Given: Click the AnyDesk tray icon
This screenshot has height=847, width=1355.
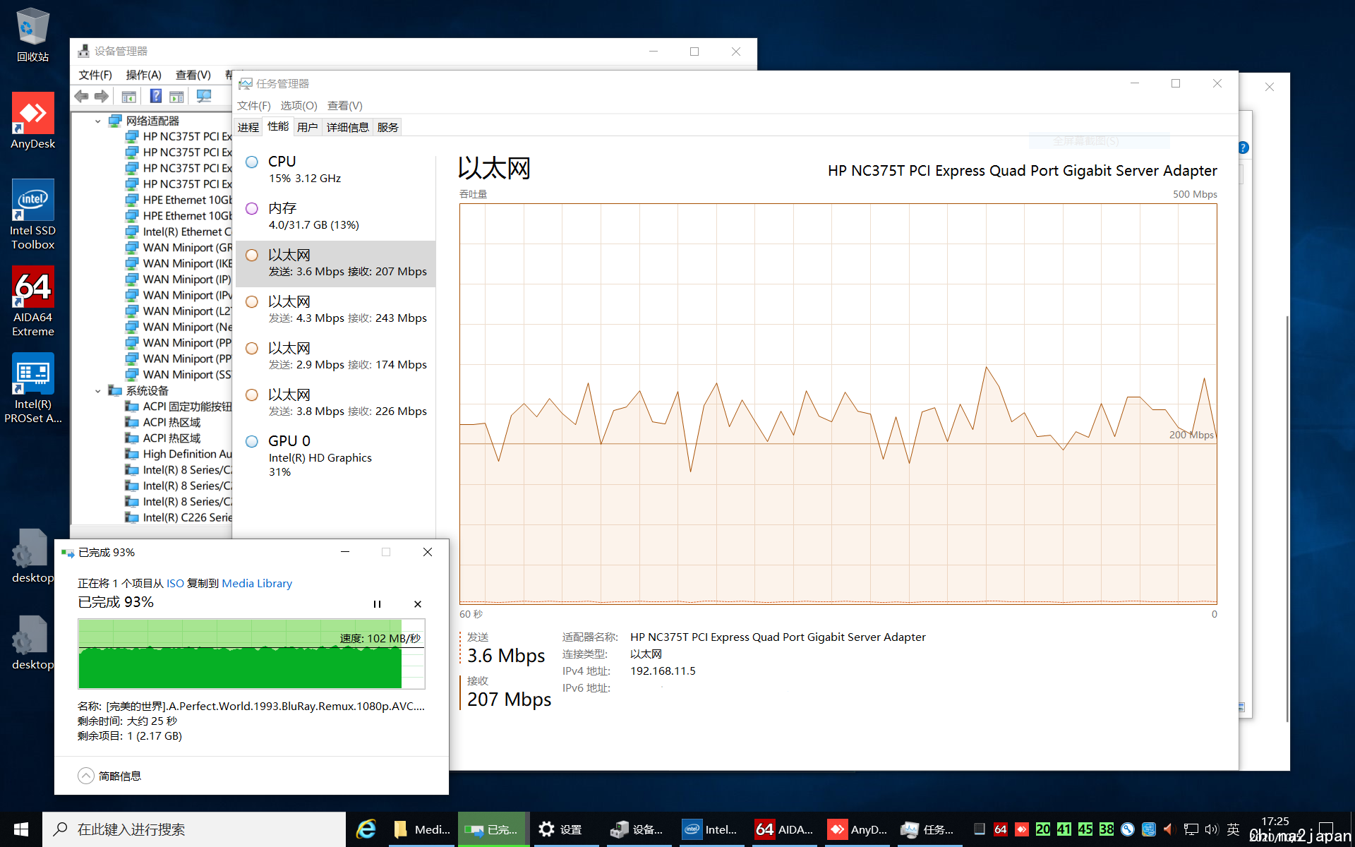Looking at the screenshot, I should tap(1021, 829).
